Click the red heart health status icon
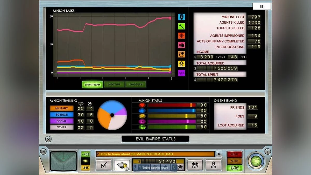The height and width of the screenshot is (175, 311). pos(142,105)
